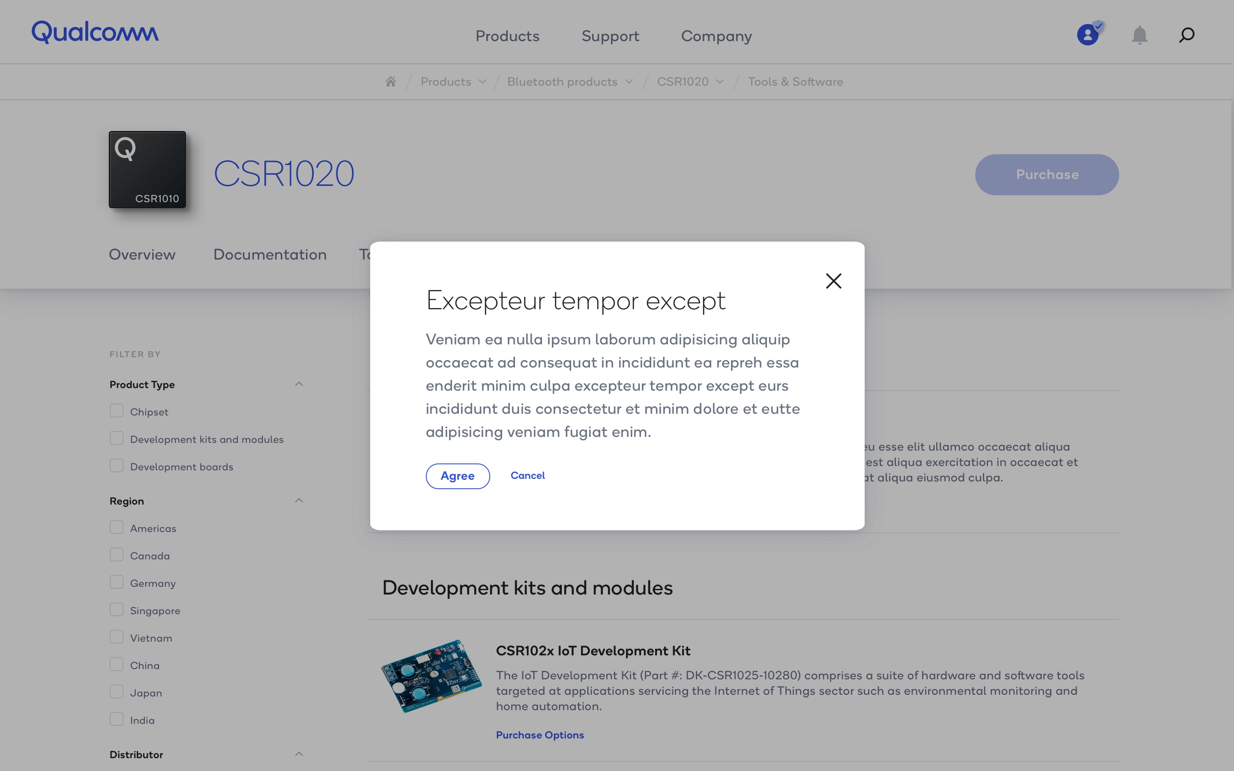Image resolution: width=1234 pixels, height=771 pixels.
Task: Open the notifications bell
Action: (1140, 35)
